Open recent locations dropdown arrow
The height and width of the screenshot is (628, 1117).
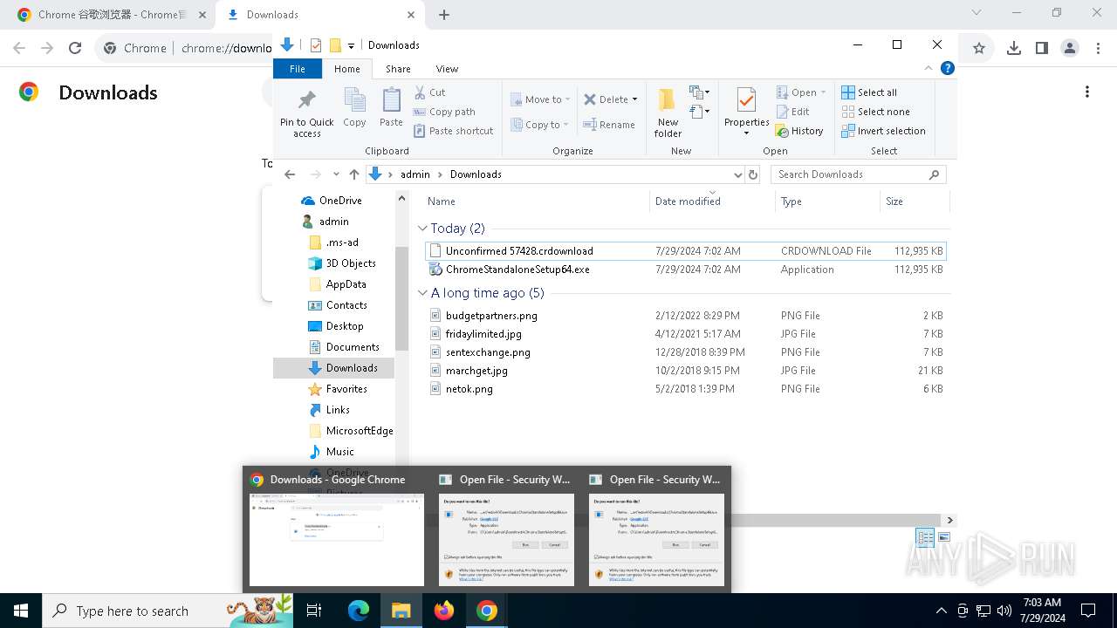tap(336, 174)
